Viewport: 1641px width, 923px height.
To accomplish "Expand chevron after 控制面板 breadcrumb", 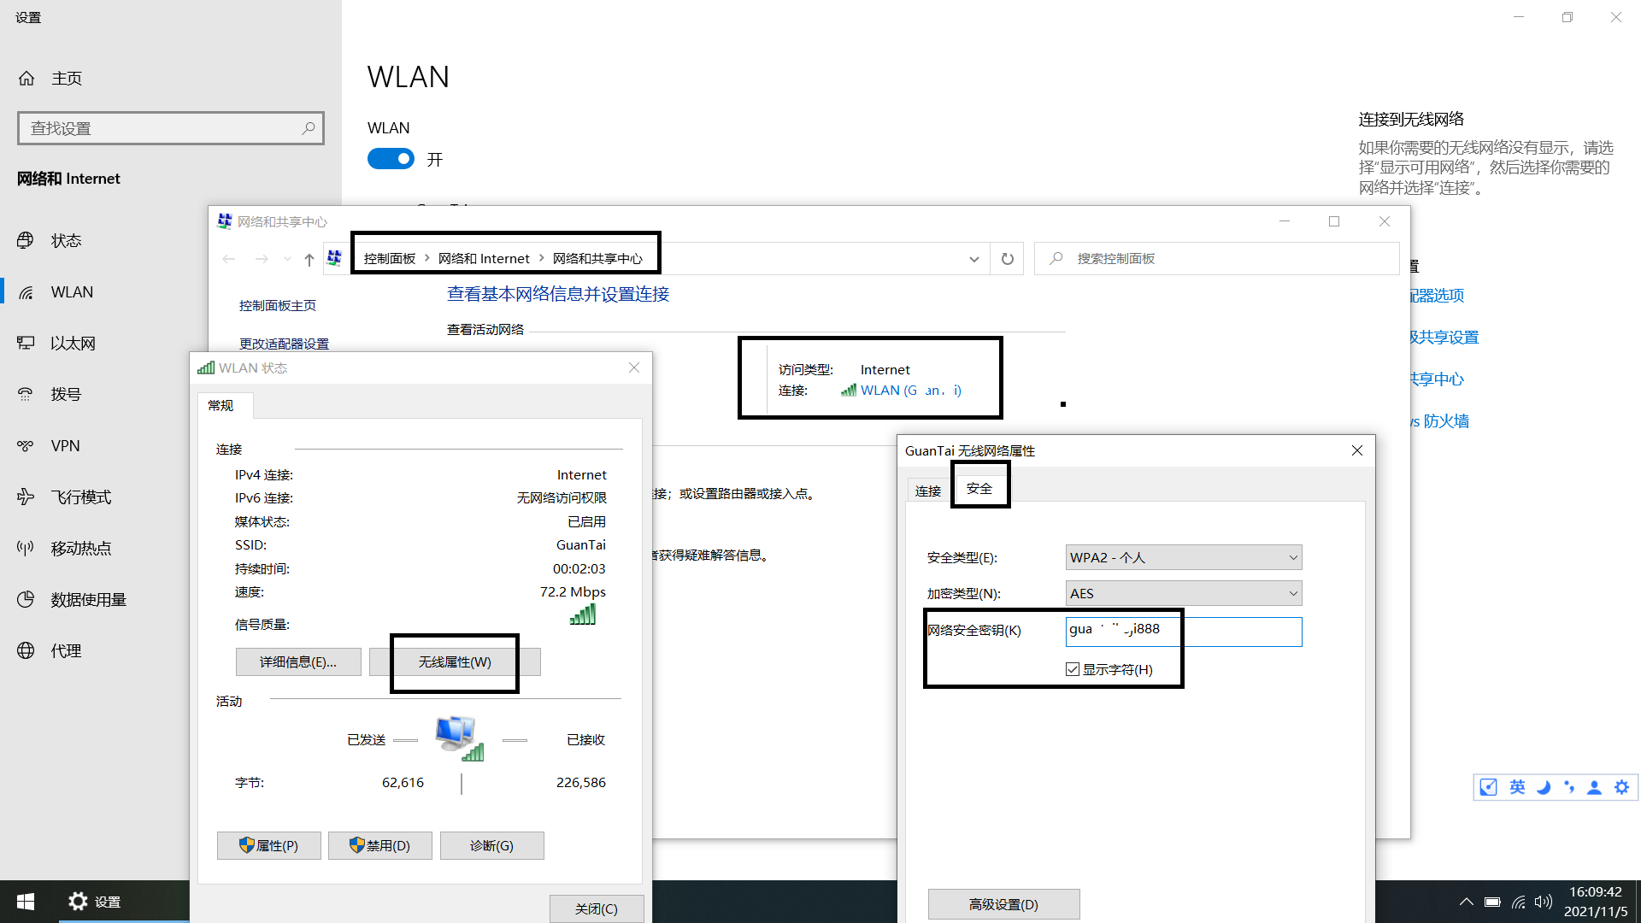I will click(x=426, y=258).
